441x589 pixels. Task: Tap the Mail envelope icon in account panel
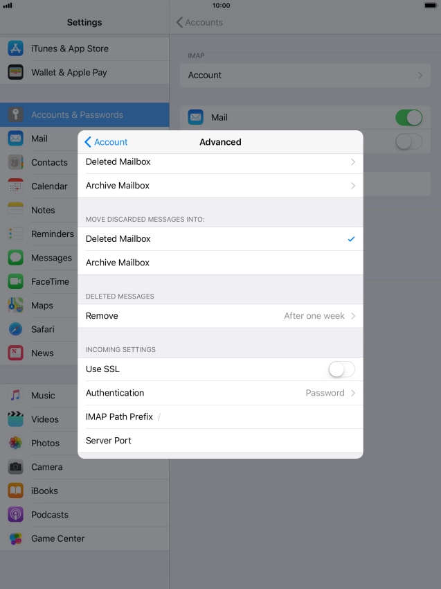pyautogui.click(x=195, y=117)
